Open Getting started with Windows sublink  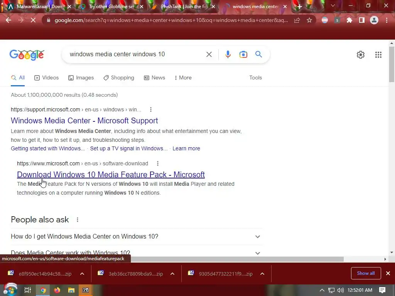[x=48, y=148]
